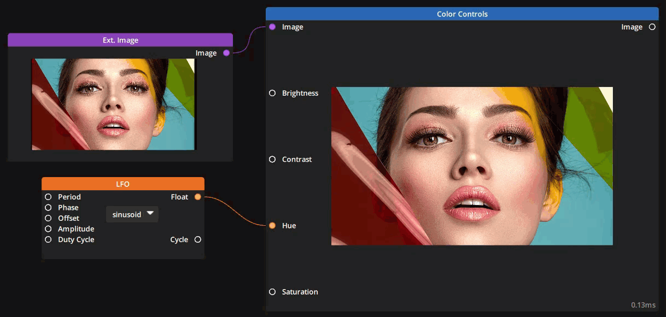Click the Ext. Image node's Image output port
This screenshot has height=317, width=666.
226,53
